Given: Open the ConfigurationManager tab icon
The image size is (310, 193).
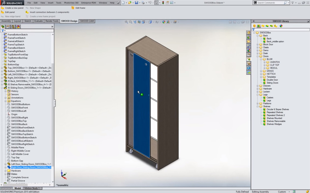Looking at the screenshot, I should (13, 27).
